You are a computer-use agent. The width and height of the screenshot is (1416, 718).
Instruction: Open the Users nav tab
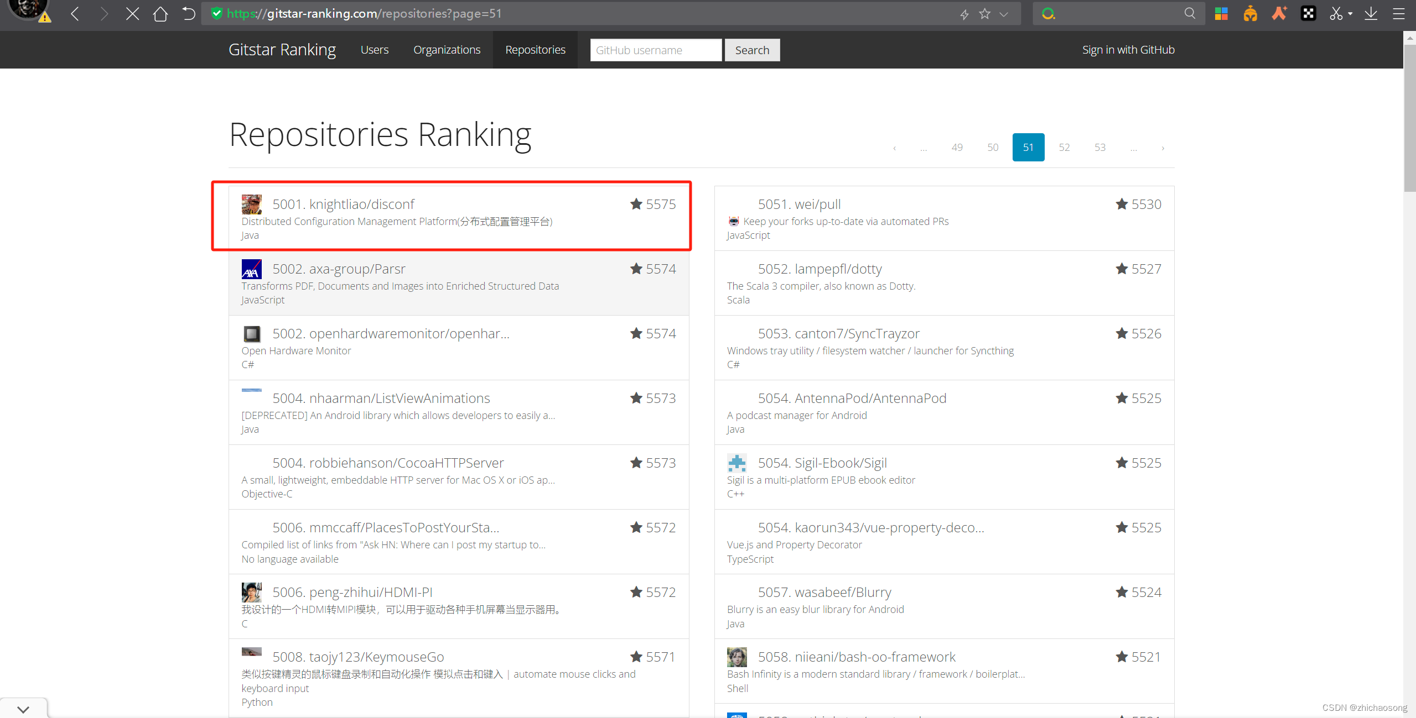tap(375, 50)
